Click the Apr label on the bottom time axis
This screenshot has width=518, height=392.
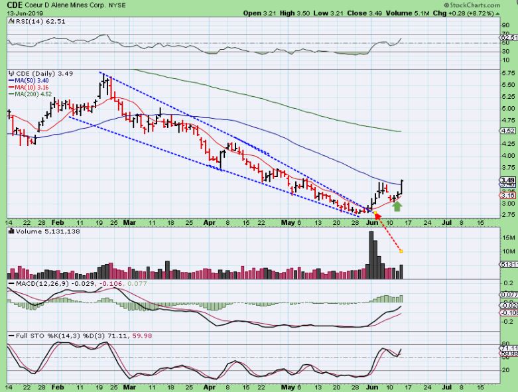click(210, 387)
